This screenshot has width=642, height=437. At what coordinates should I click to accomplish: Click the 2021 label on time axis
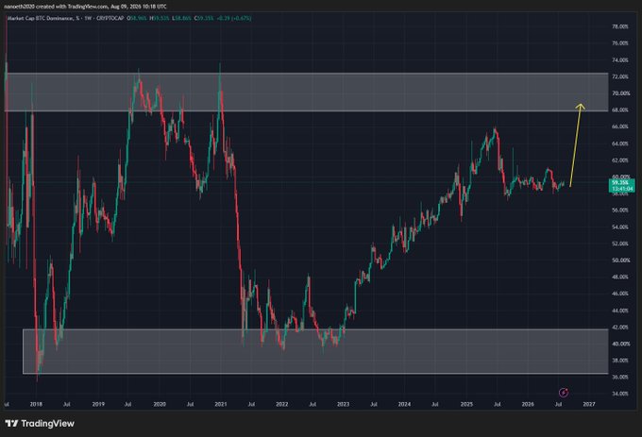(221, 404)
